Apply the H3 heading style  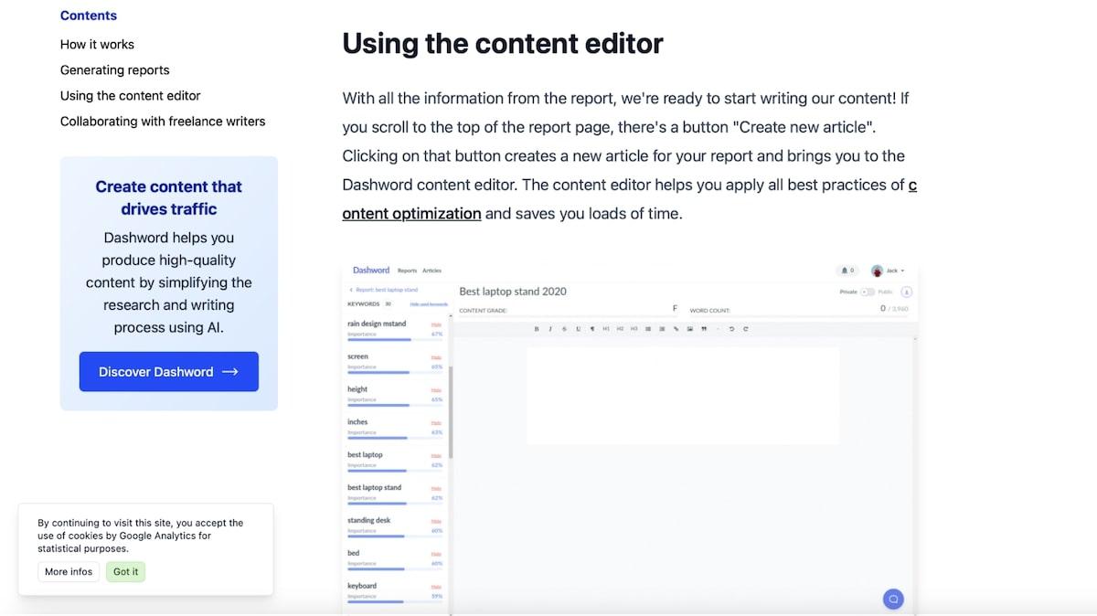tap(634, 329)
